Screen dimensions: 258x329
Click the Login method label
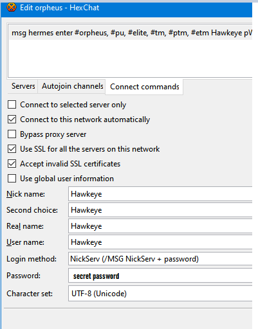[x=32, y=259]
